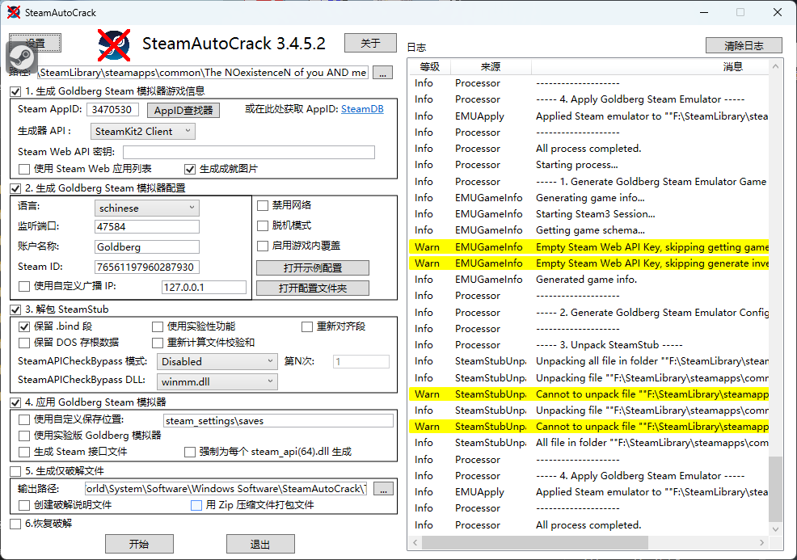Open the SteamDB link

[362, 109]
